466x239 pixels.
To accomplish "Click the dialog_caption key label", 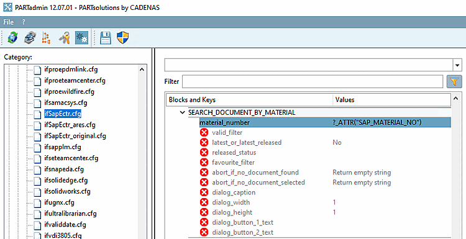I will [x=234, y=192].
